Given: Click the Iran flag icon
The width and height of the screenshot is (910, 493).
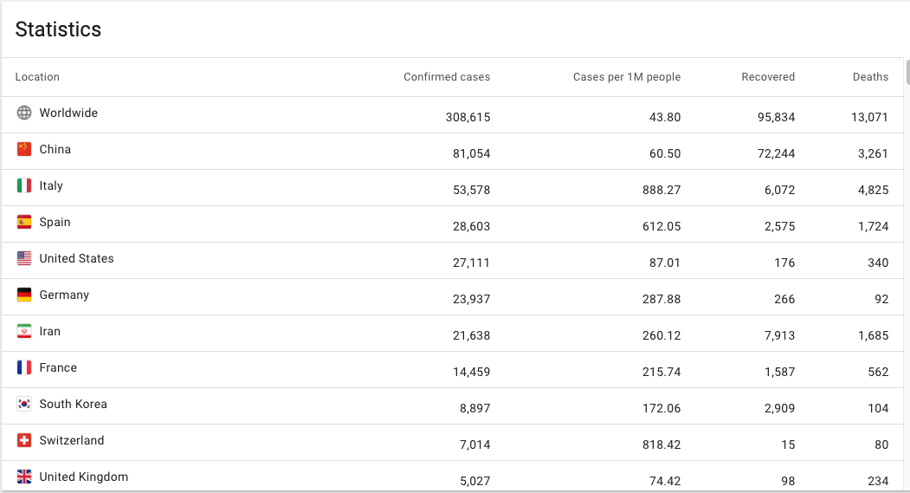Looking at the screenshot, I should point(23,331).
